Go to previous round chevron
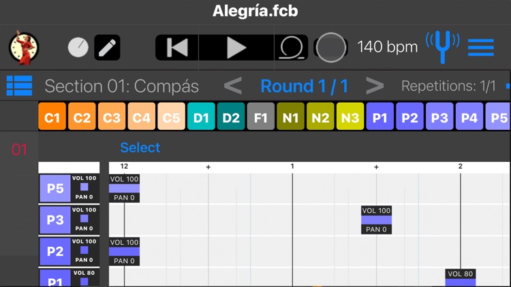 [233, 86]
